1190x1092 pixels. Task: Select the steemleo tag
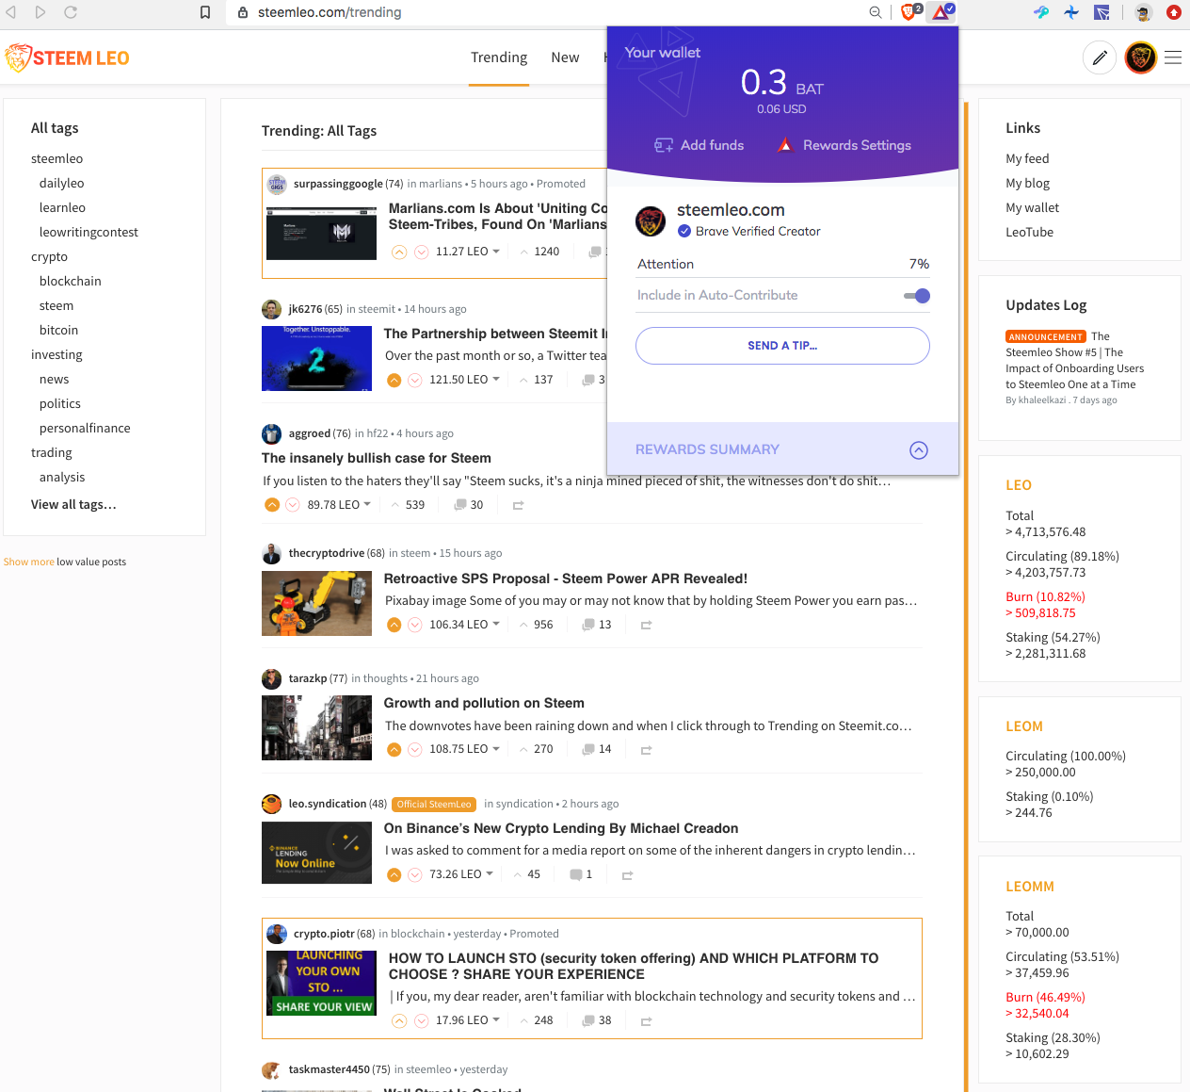[x=56, y=158]
